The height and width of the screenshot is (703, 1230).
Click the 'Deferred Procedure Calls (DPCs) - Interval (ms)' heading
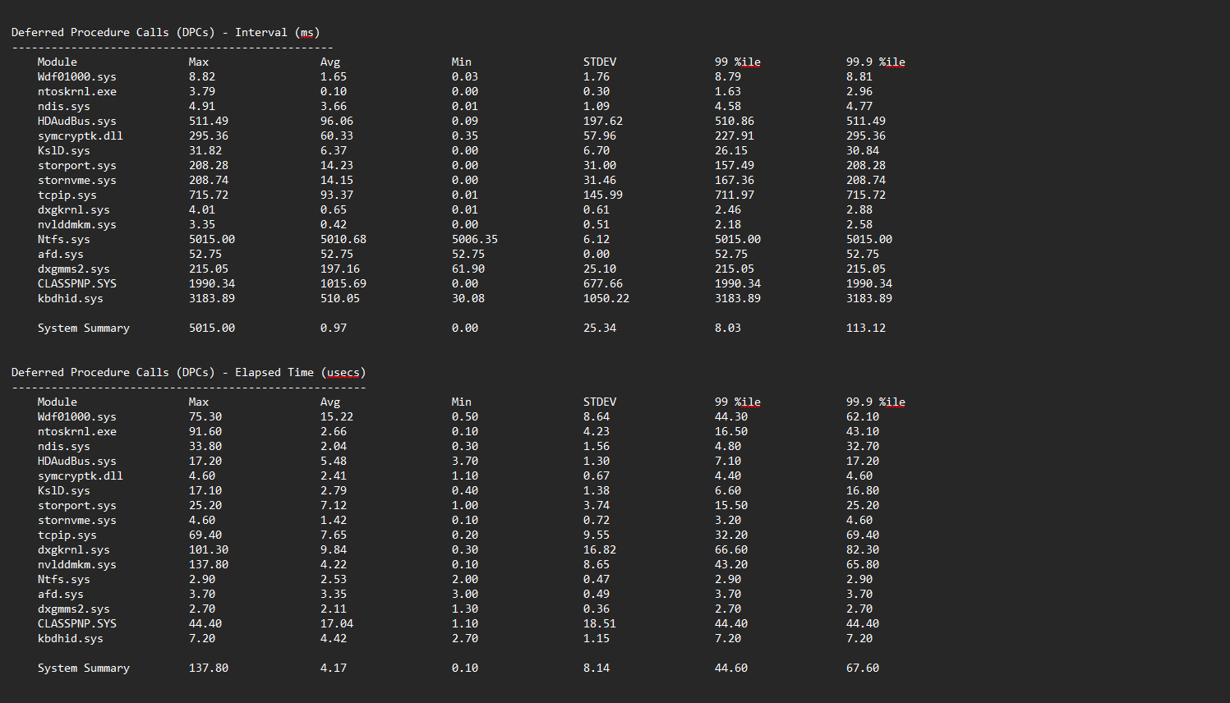coord(165,33)
